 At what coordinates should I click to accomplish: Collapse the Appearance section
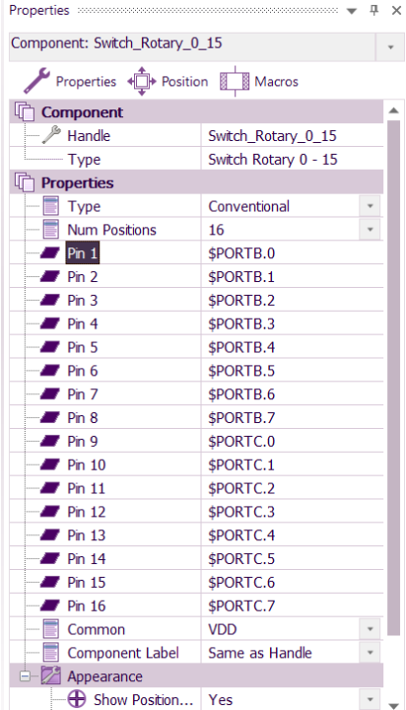click(26, 676)
